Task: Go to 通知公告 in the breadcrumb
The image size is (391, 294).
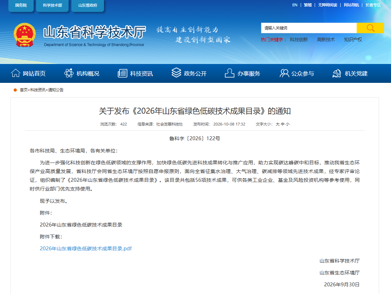Action: tap(56, 90)
